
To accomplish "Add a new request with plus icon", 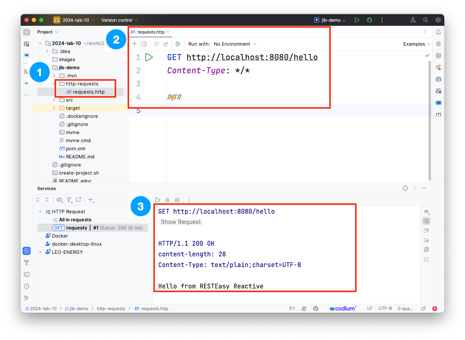I will pyautogui.click(x=135, y=44).
